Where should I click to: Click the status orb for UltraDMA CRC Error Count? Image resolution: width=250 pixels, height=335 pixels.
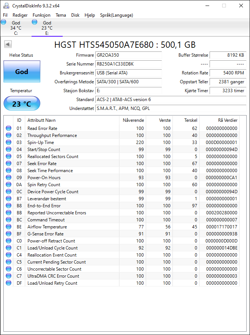(9, 276)
